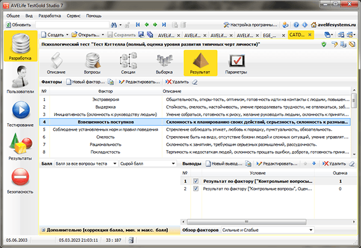The width and height of the screenshot is (361, 248).
Task: Click Новый фактор button
Action: (x=85, y=82)
